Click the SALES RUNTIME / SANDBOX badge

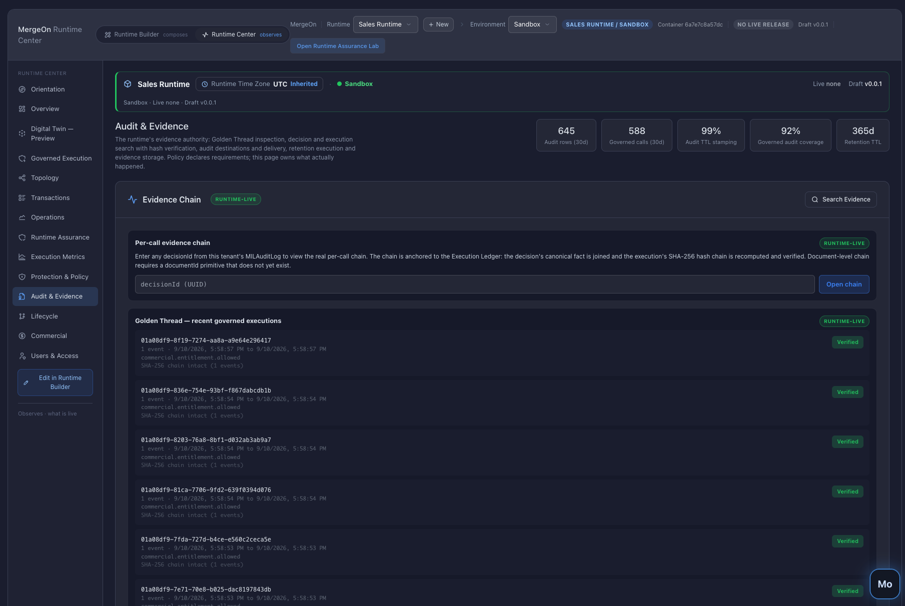click(607, 24)
